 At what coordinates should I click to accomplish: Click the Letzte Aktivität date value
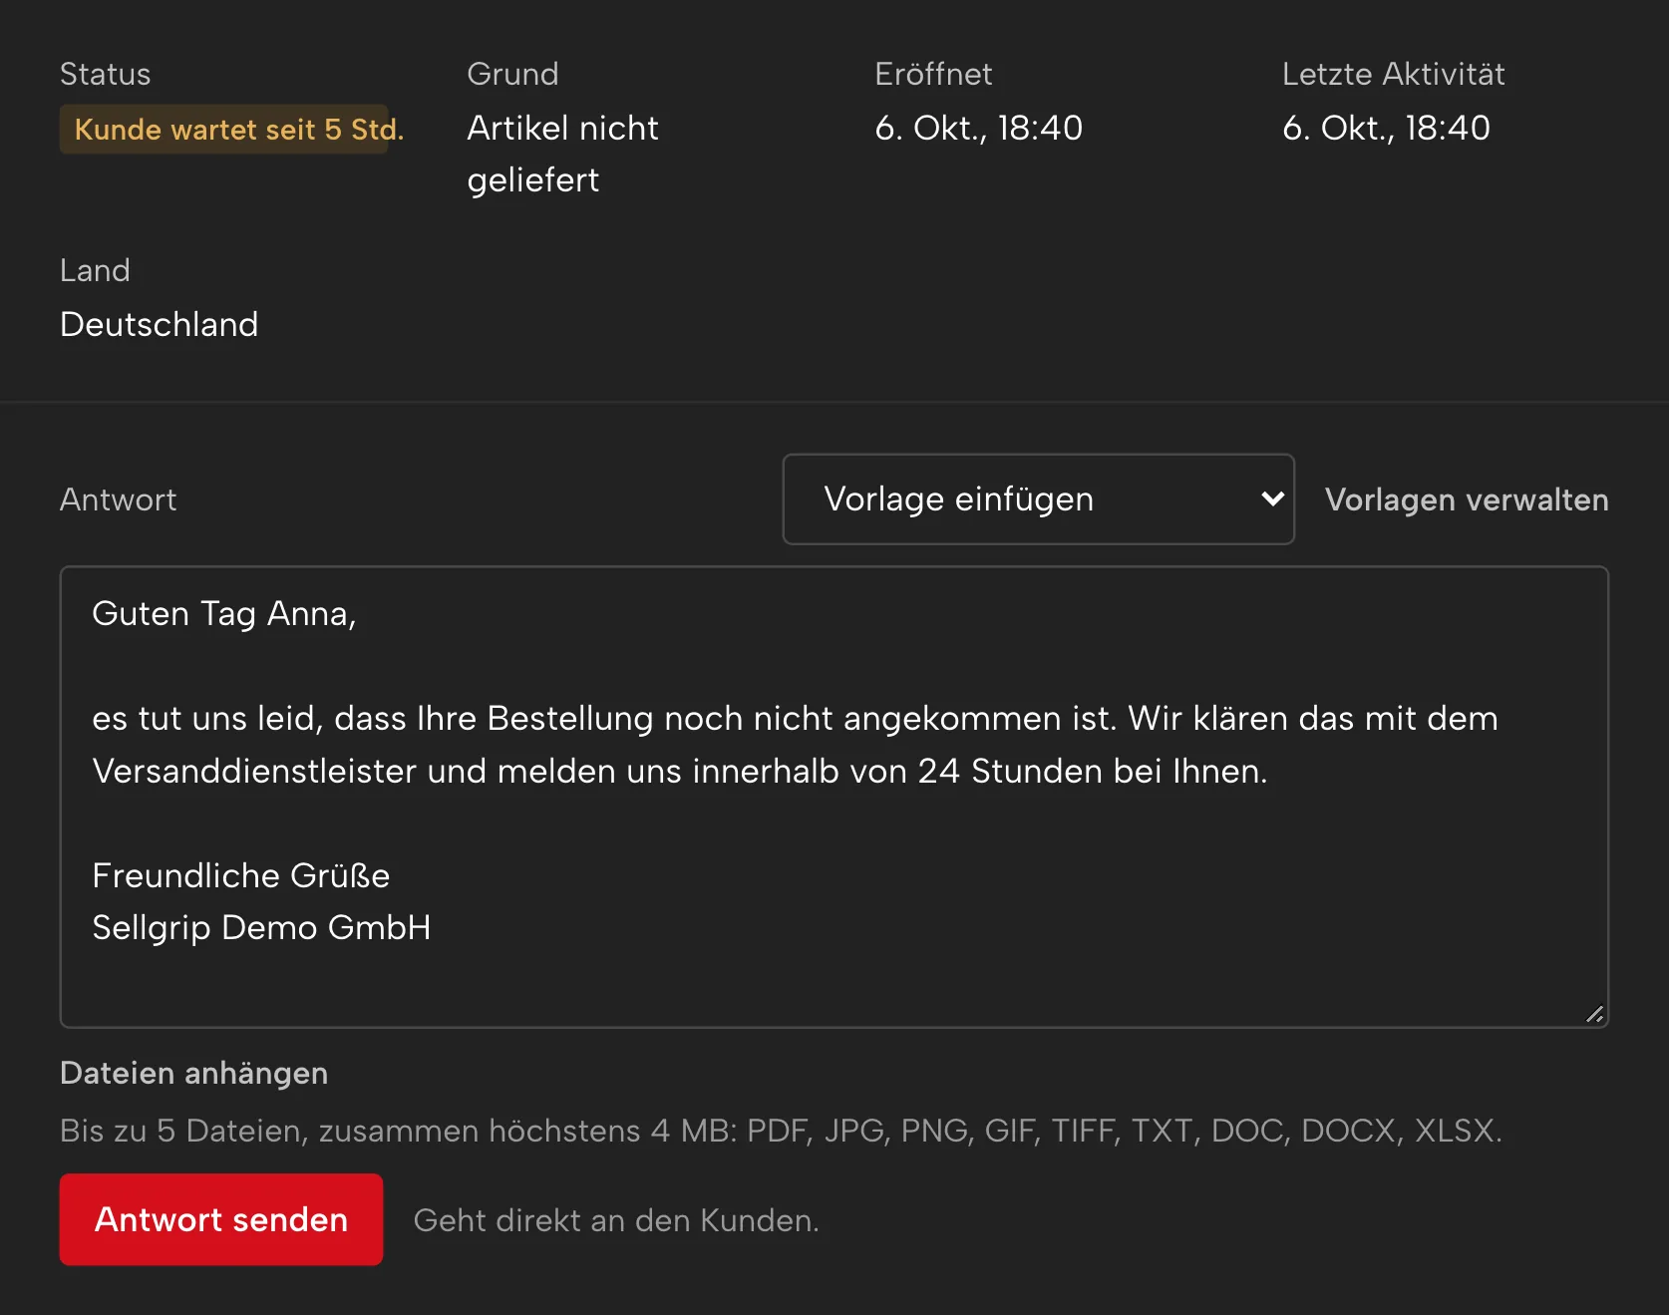[x=1386, y=128]
